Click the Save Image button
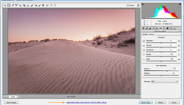Viewport: 184px width, 105px height. (x=11, y=103)
